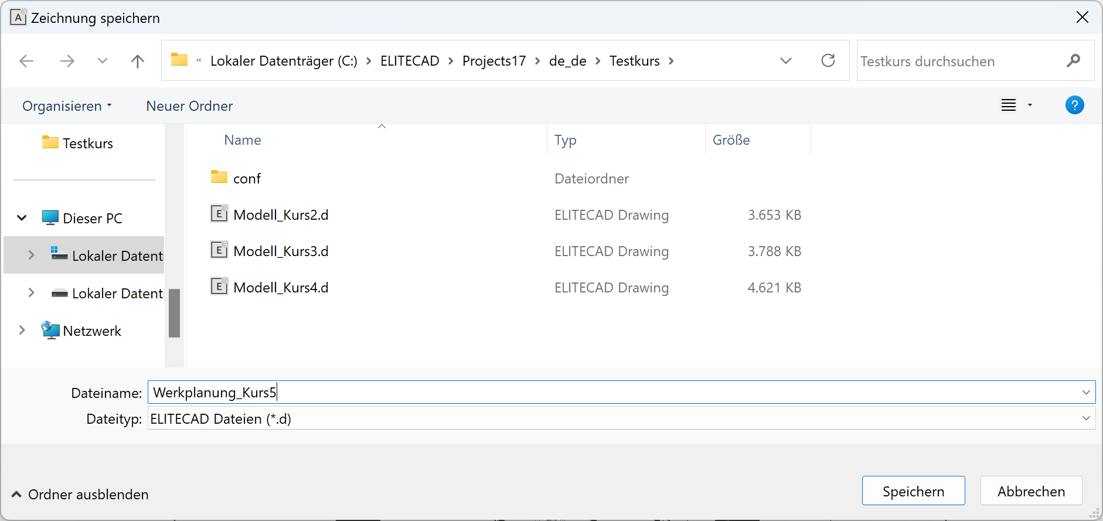Select the Modell_Kurs3.d file
The width and height of the screenshot is (1103, 521).
click(280, 251)
